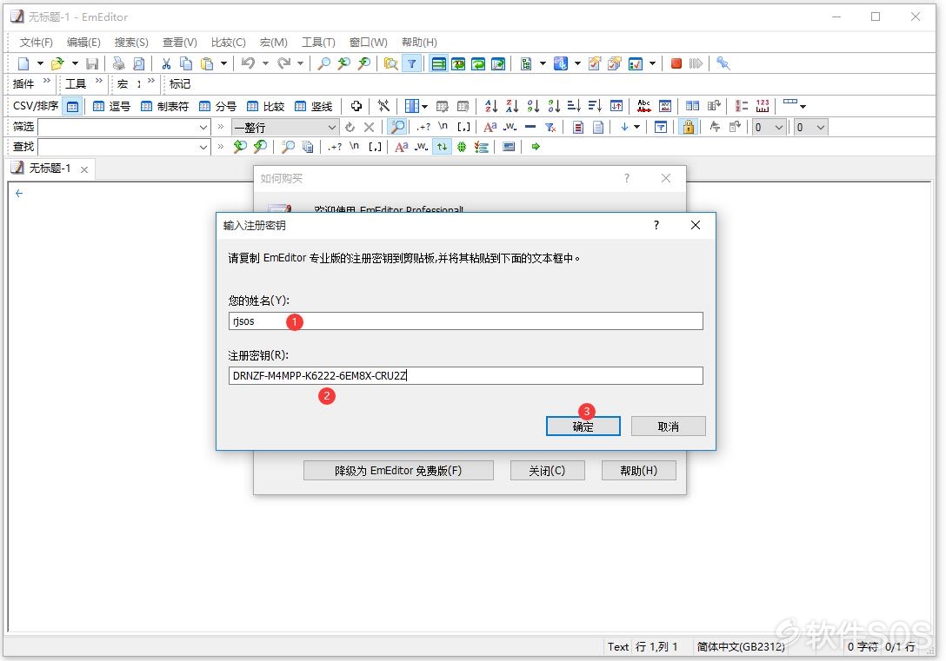The width and height of the screenshot is (946, 661).
Task: Click the Tab separated (制表符) mode icon
Action: click(x=164, y=106)
